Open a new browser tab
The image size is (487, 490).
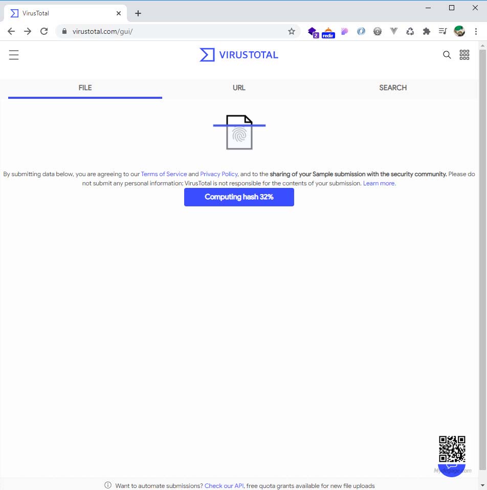coord(138,13)
